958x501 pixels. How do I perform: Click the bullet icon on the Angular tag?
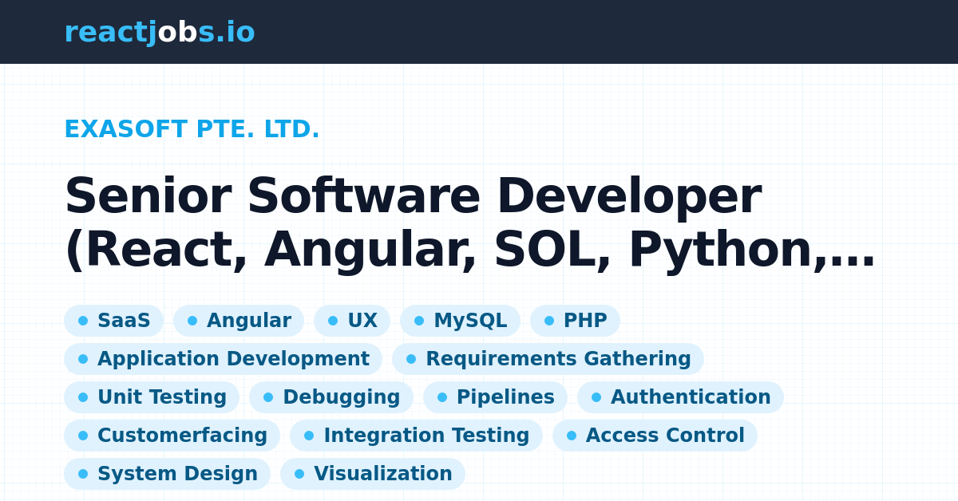[x=192, y=321]
